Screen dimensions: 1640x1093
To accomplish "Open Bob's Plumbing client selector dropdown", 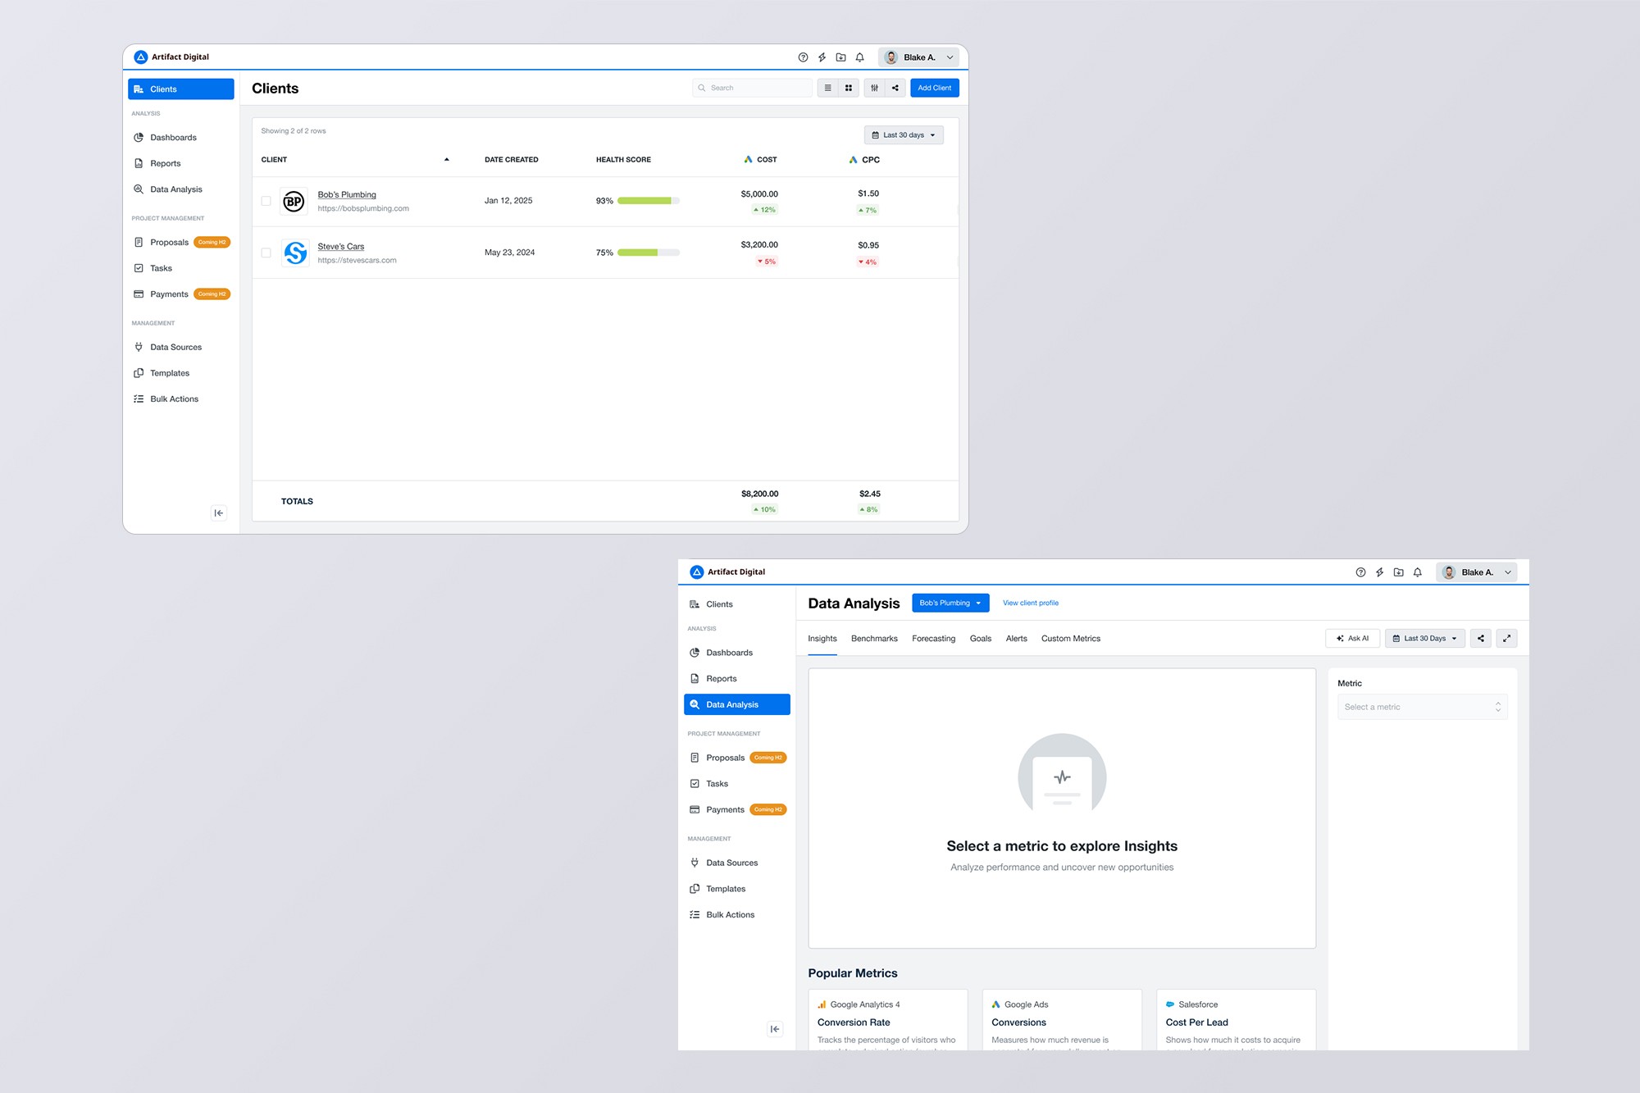I will 950,603.
